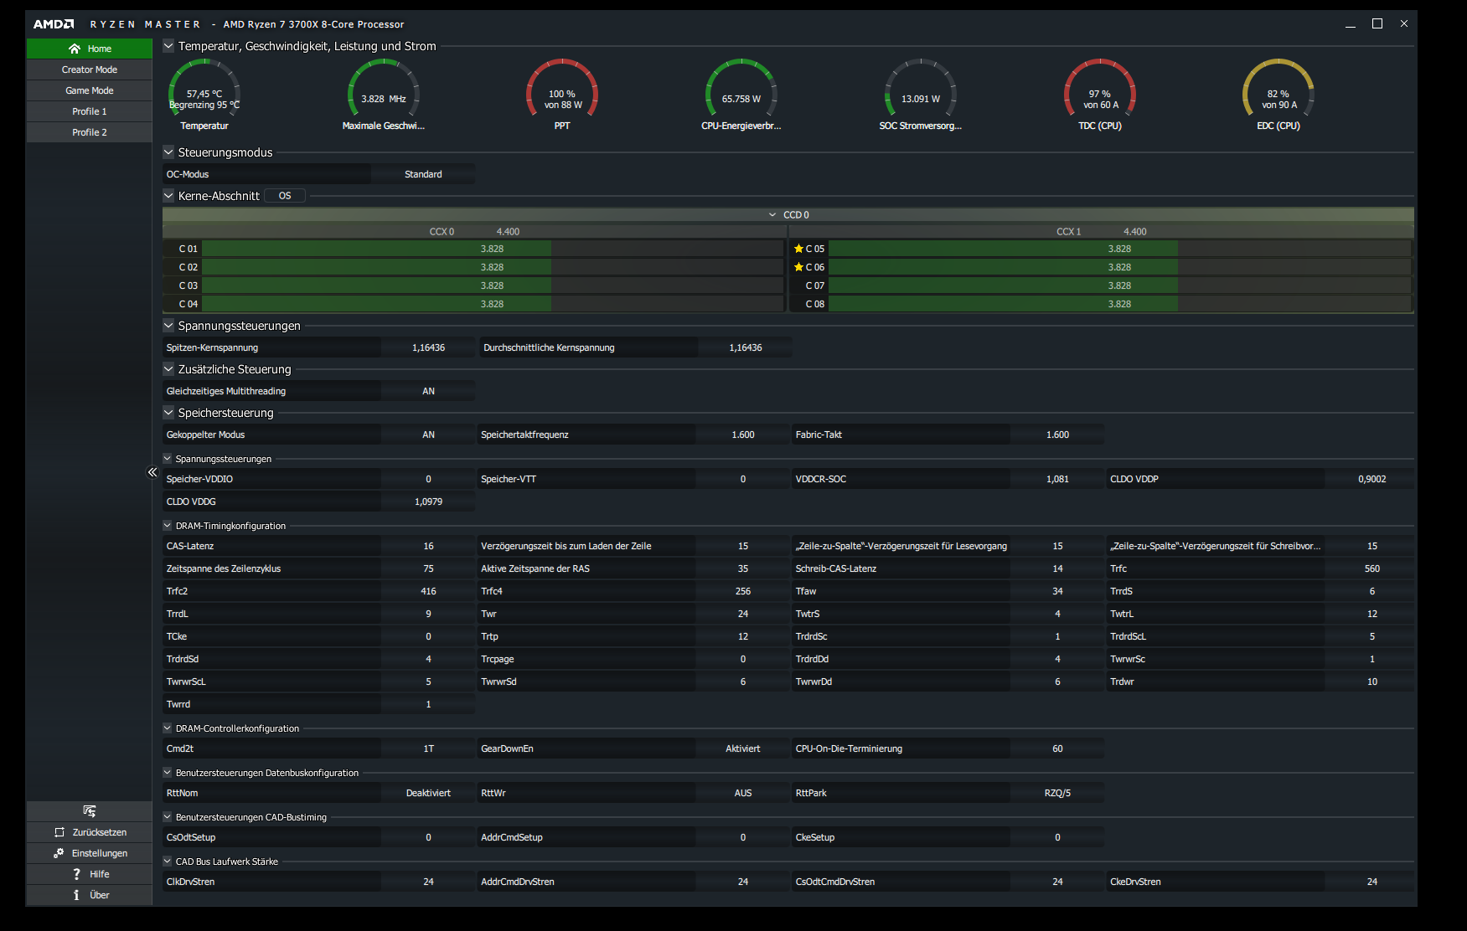Toggle Gleichzeitiges Multithreading AN value
This screenshot has height=931, width=1467.
tap(428, 391)
